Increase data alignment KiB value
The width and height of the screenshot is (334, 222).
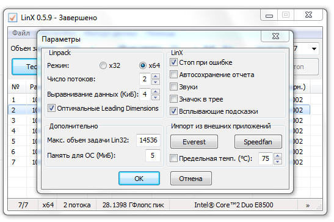point(156,92)
